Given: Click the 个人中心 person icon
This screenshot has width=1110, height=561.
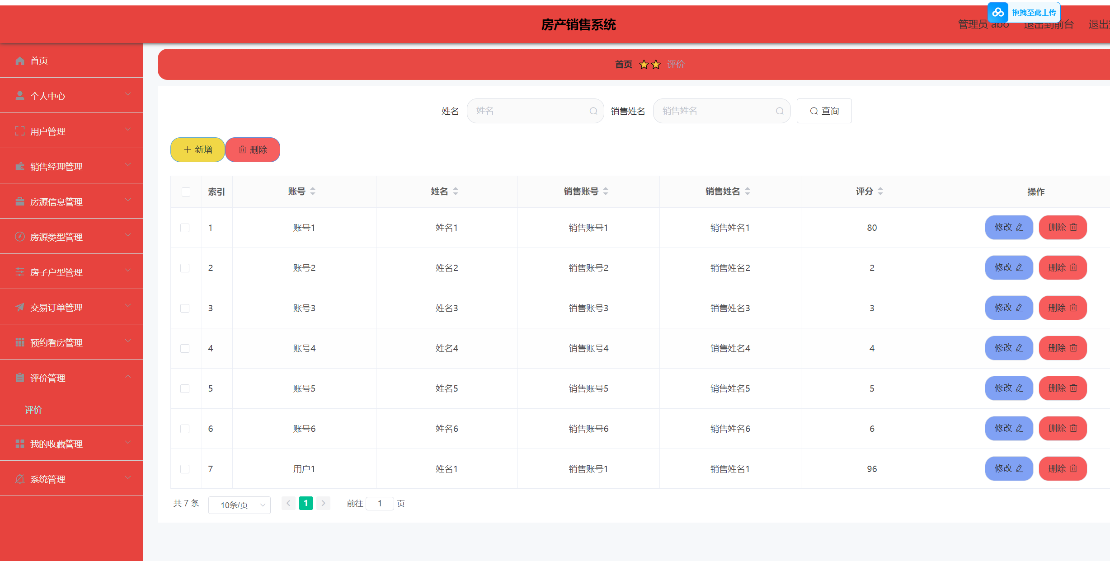Looking at the screenshot, I should click(20, 95).
